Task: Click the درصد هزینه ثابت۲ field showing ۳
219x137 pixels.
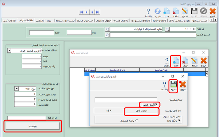Action: tap(25, 99)
